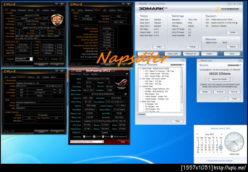Open Caches tab in CPU-Z processor window
This screenshot has height=172, width=248.
(x=13, y=10)
